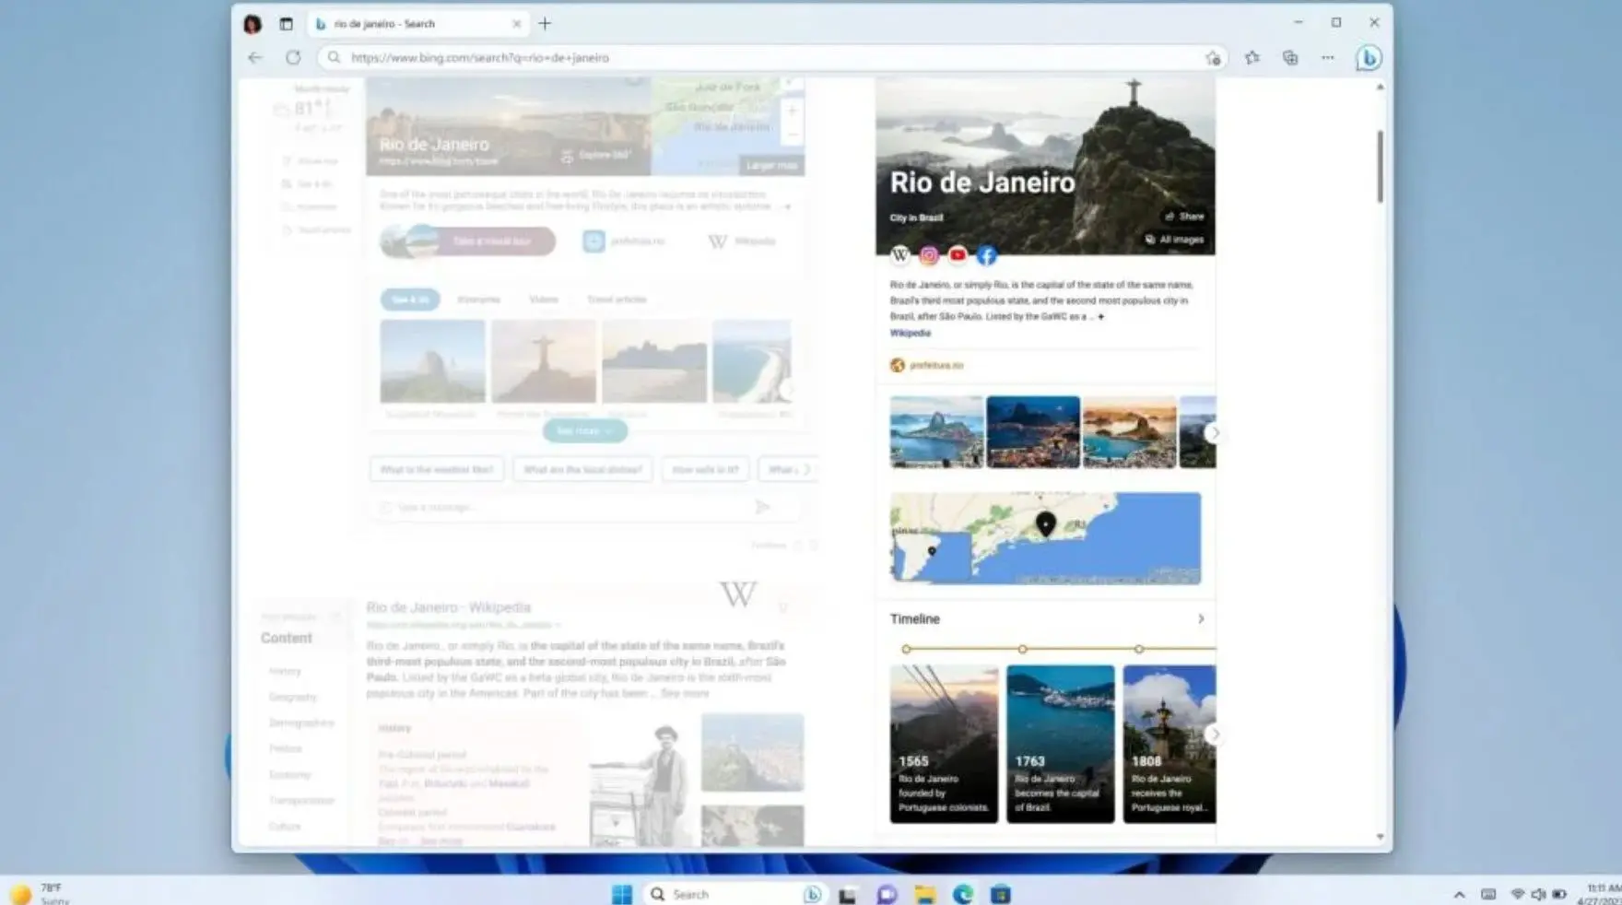Open the Collections icon in the toolbar
Screen dimensions: 1622x905
pos(1290,57)
